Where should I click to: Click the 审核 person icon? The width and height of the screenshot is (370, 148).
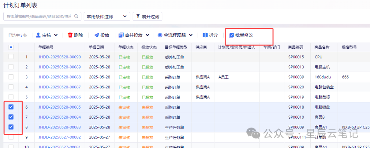point(38,35)
